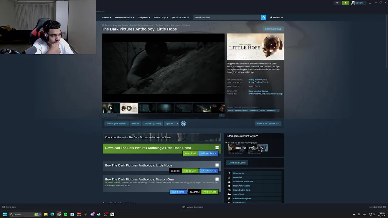Expand the Ways to Play menu
This screenshot has width=388, height=218.
pyautogui.click(x=161, y=17)
